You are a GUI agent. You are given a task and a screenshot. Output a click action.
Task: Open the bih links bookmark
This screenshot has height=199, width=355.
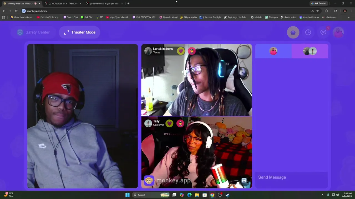(257, 17)
